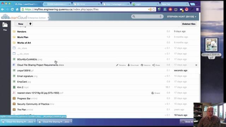Screen dimensions: 226x127
Task: Open the Chrome hamburger menu
Action: point(197,10)
